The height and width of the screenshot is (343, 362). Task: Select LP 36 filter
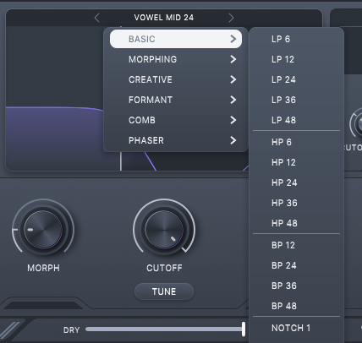coord(296,100)
